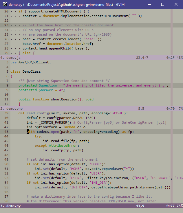Click 'appendChild' on line 28

60,48
